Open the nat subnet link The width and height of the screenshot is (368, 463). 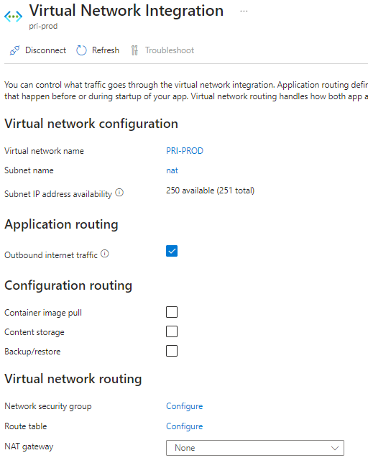[172, 170]
